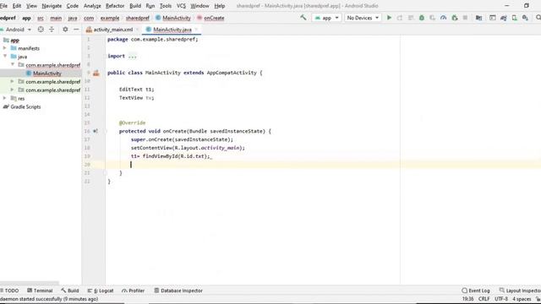Open the Database Inspector tool window
This screenshot has height=304, width=541.
point(178,290)
